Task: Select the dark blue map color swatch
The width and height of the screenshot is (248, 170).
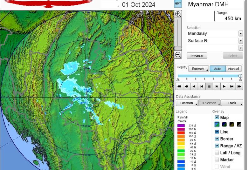Action: point(224,125)
